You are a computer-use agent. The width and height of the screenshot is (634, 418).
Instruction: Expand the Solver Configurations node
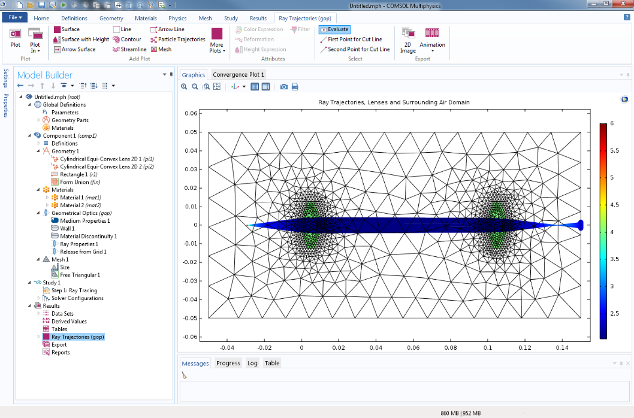pyautogui.click(x=38, y=298)
